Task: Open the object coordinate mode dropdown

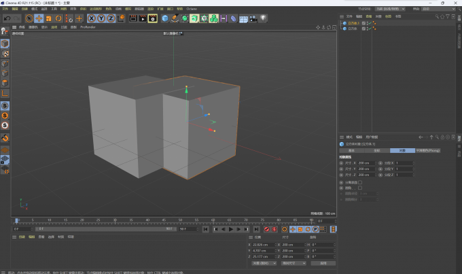Action: coord(264,263)
